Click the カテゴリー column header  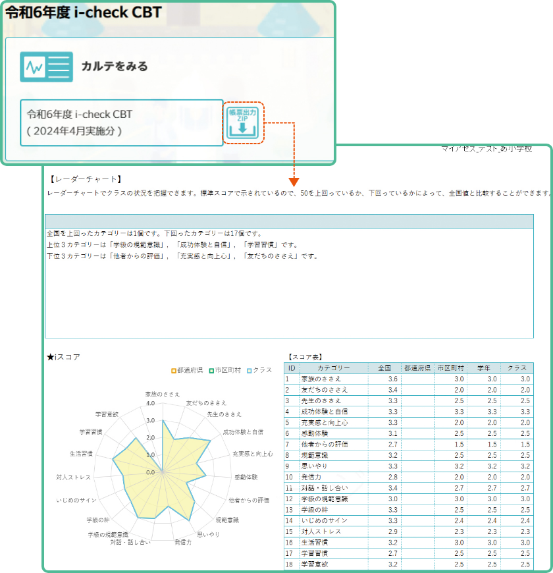click(x=334, y=368)
